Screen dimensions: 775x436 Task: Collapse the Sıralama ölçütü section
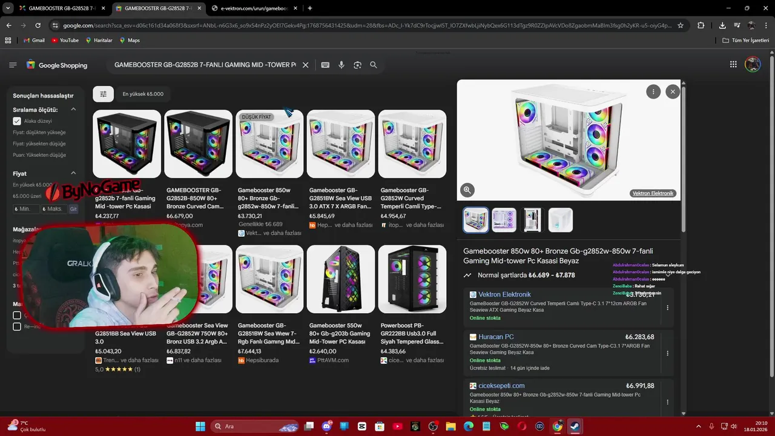click(73, 110)
